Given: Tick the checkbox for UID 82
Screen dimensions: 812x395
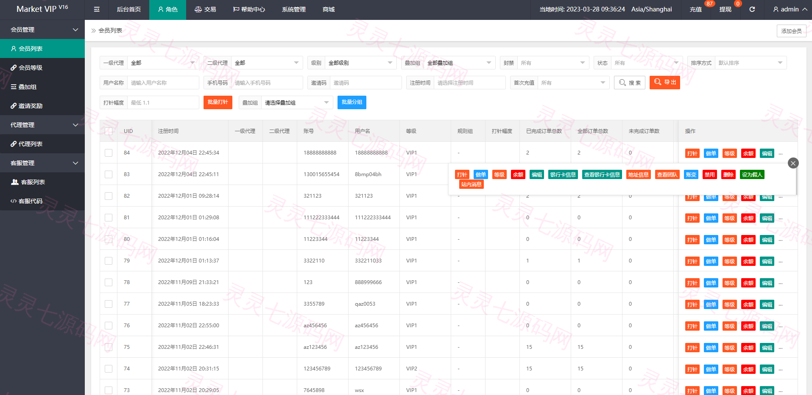Looking at the screenshot, I should (x=109, y=196).
